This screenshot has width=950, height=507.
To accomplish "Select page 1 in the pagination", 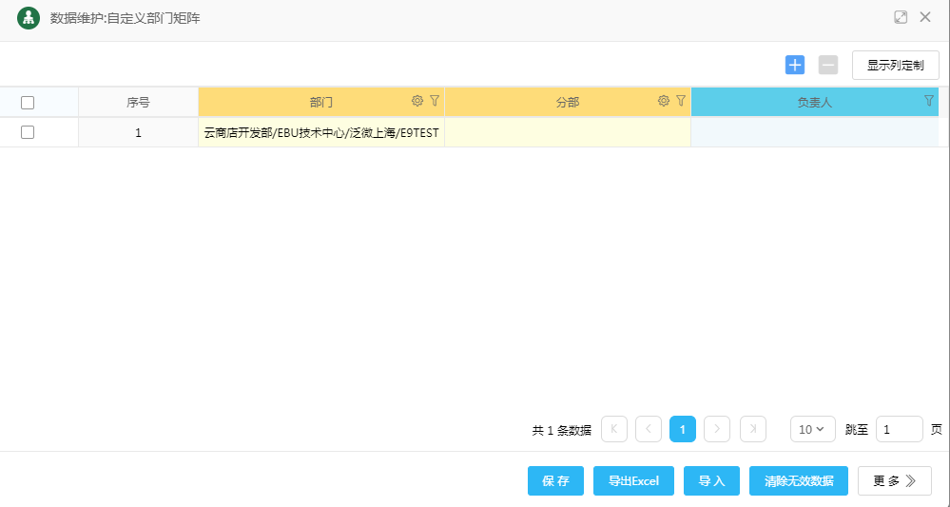I will (x=682, y=429).
